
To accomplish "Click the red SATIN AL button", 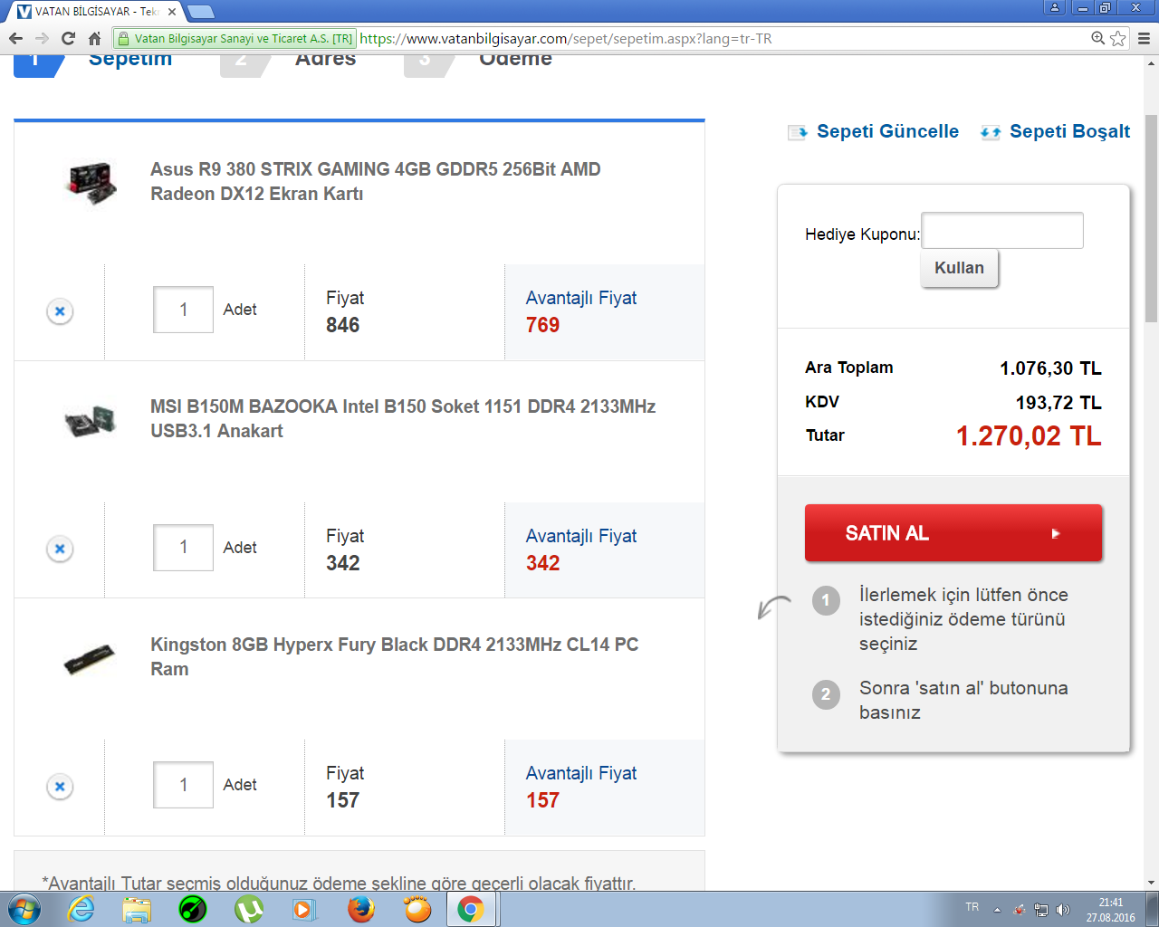I will click(x=953, y=533).
